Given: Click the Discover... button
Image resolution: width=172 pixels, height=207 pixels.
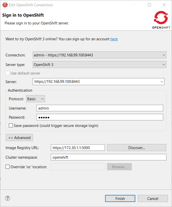Looking at the screenshot, I should (x=137, y=148).
